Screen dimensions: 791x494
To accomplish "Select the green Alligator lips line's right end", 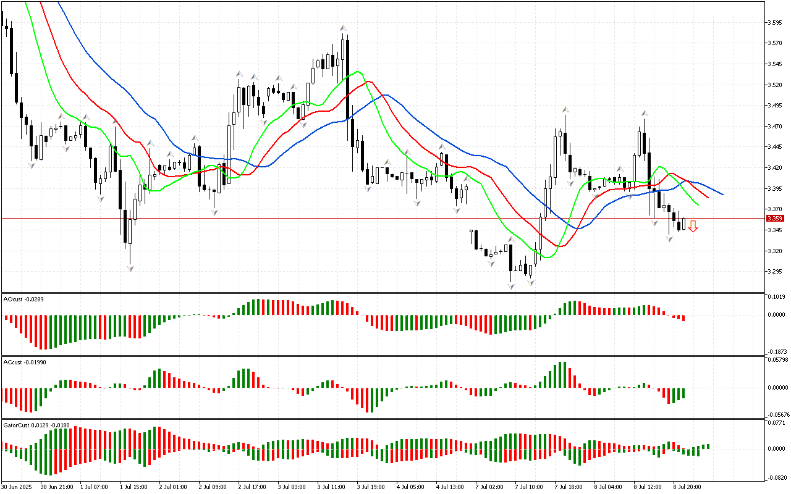I will [698, 204].
